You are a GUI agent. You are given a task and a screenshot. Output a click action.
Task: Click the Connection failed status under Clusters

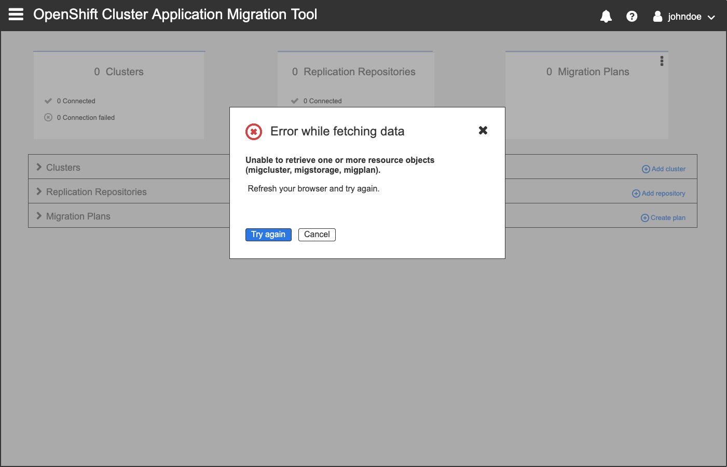[x=48, y=117]
